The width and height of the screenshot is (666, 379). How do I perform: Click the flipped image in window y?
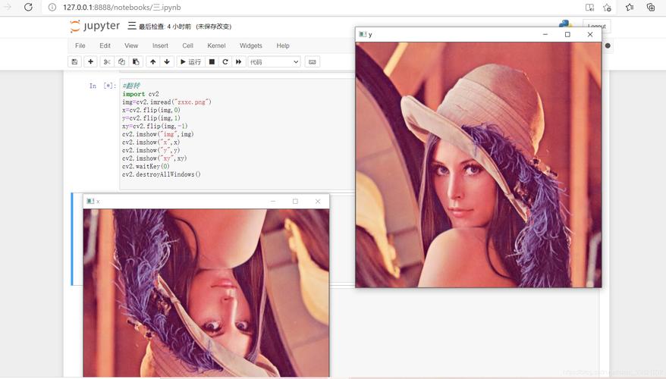pyautogui.click(x=479, y=164)
